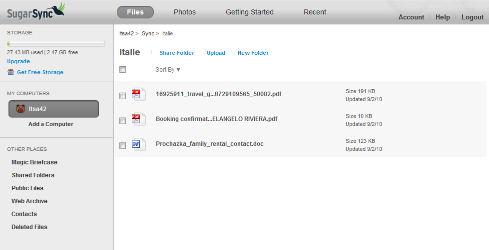
Task: Switch to the Files tab
Action: click(x=135, y=12)
